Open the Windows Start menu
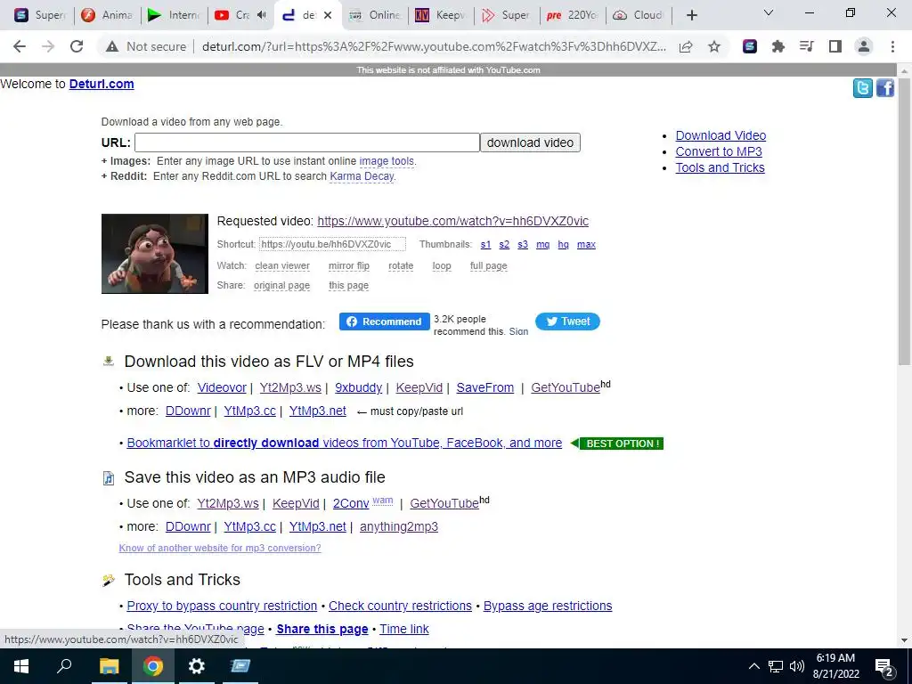Screen dimensions: 912x684 tap(21, 666)
